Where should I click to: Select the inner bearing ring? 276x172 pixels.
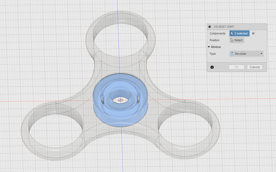point(121,91)
